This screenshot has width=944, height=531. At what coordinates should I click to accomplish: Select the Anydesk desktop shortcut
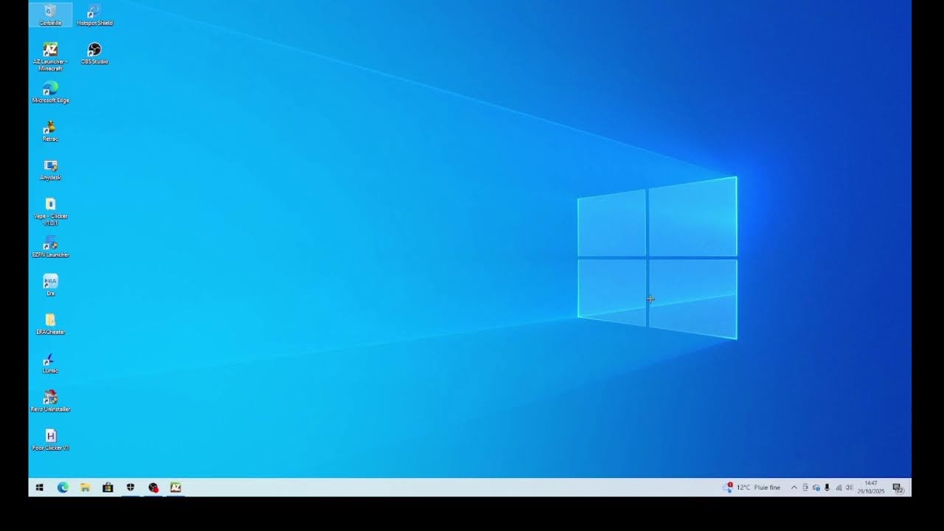50,170
